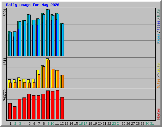Screen dimensions: 162x127
Task: Select the day 16 axis label
Action: (x=81, y=124)
